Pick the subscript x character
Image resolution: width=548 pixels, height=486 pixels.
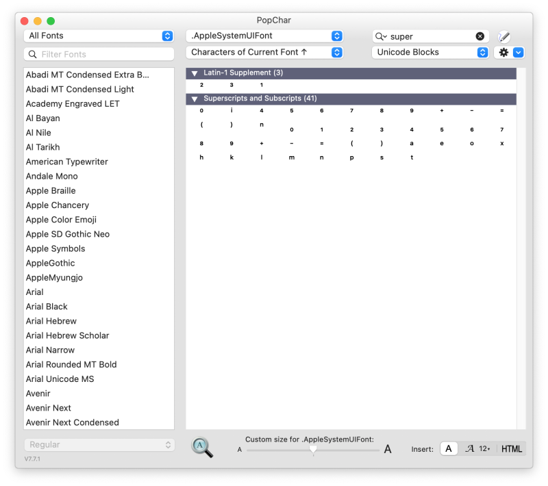tap(502, 144)
